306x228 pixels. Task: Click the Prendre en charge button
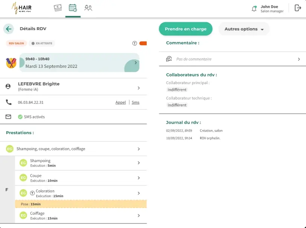point(186,29)
